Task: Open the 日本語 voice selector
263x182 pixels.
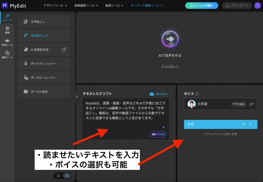Action: 221,104
